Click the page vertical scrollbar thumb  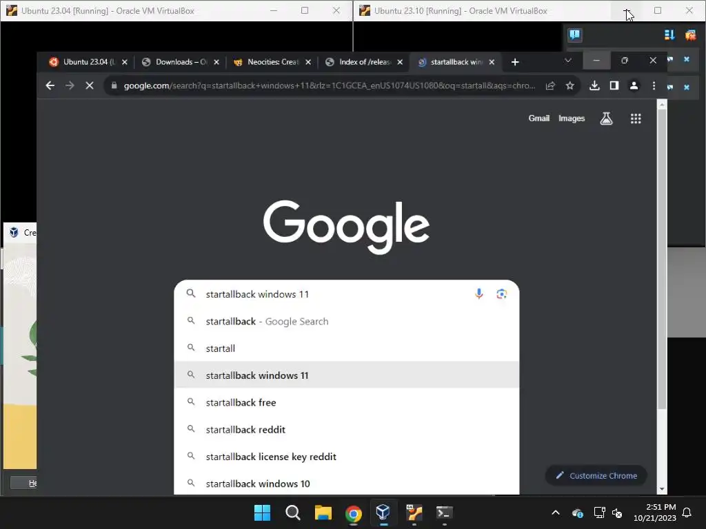click(x=661, y=260)
